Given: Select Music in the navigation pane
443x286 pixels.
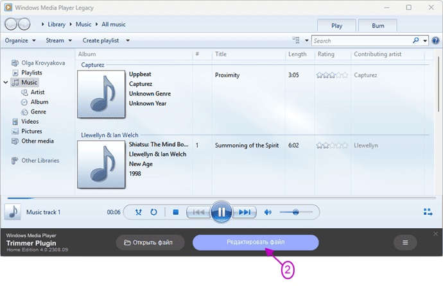Looking at the screenshot, I should pyautogui.click(x=25, y=82).
